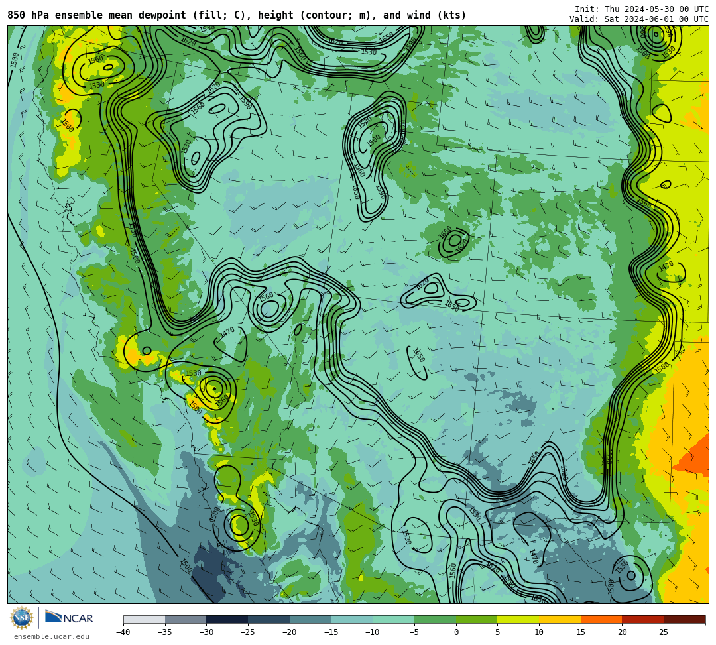The width and height of the screenshot is (716, 645).
Task: Click the 0 colorbar tick label
Action: tap(455, 632)
